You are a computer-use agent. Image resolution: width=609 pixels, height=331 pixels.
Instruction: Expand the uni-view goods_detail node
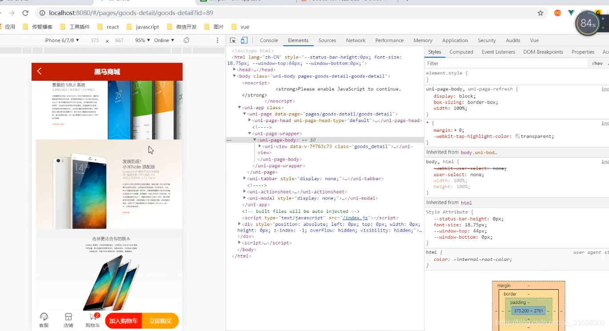pyautogui.click(x=260, y=146)
